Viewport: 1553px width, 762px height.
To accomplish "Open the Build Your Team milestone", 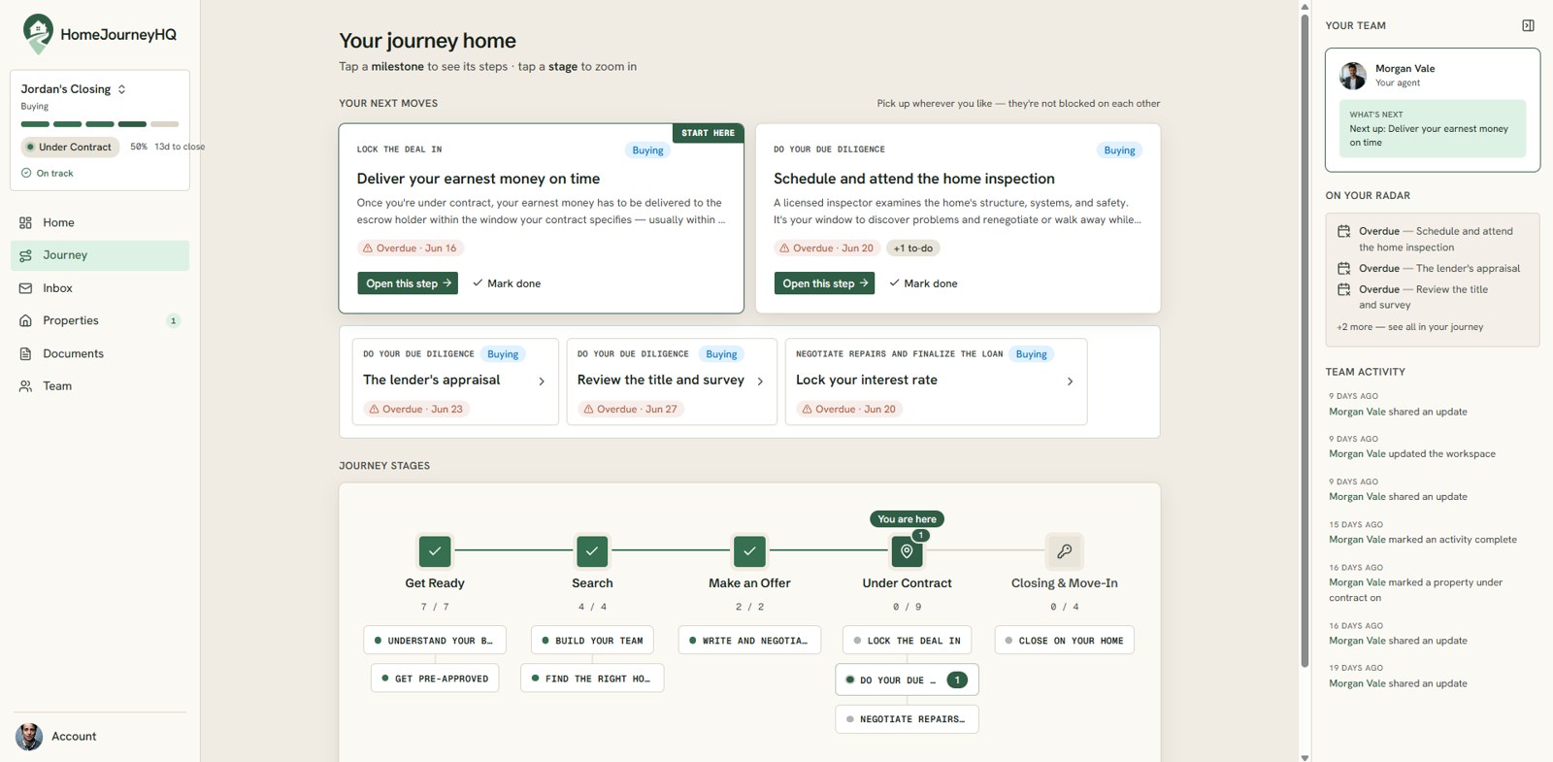I will (592, 641).
